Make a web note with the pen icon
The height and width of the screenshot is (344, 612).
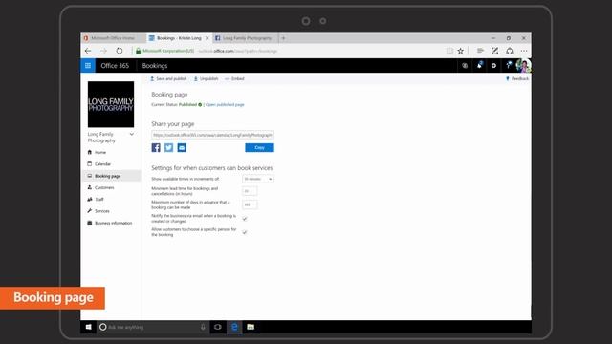pyautogui.click(x=494, y=51)
